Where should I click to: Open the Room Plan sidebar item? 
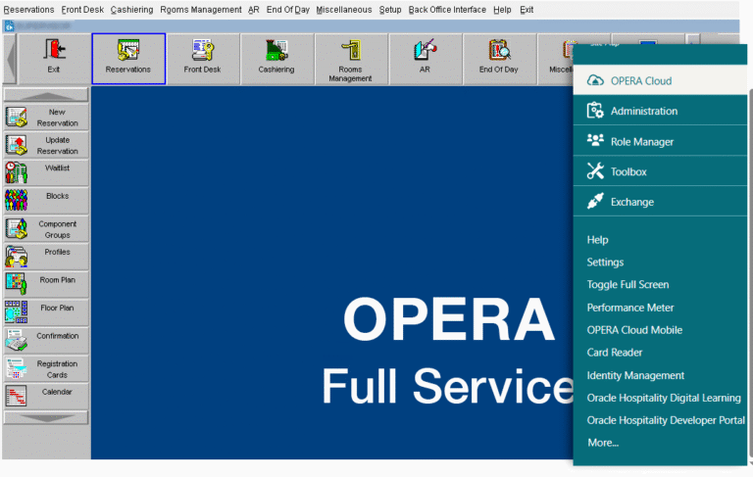[46, 285]
